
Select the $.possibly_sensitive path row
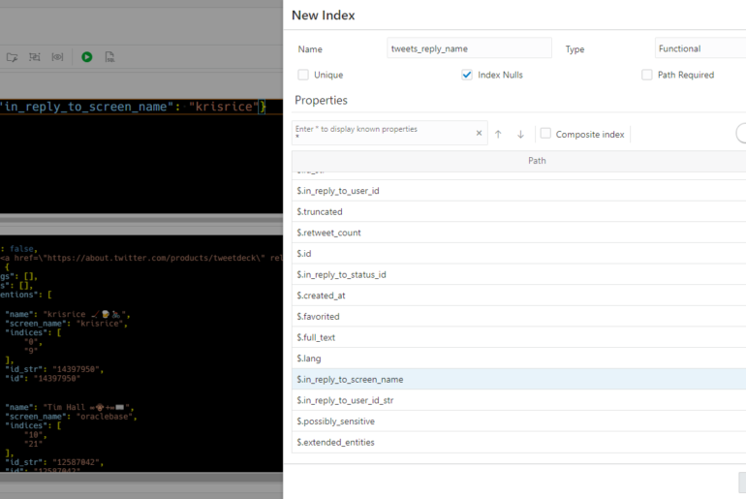tap(518, 421)
